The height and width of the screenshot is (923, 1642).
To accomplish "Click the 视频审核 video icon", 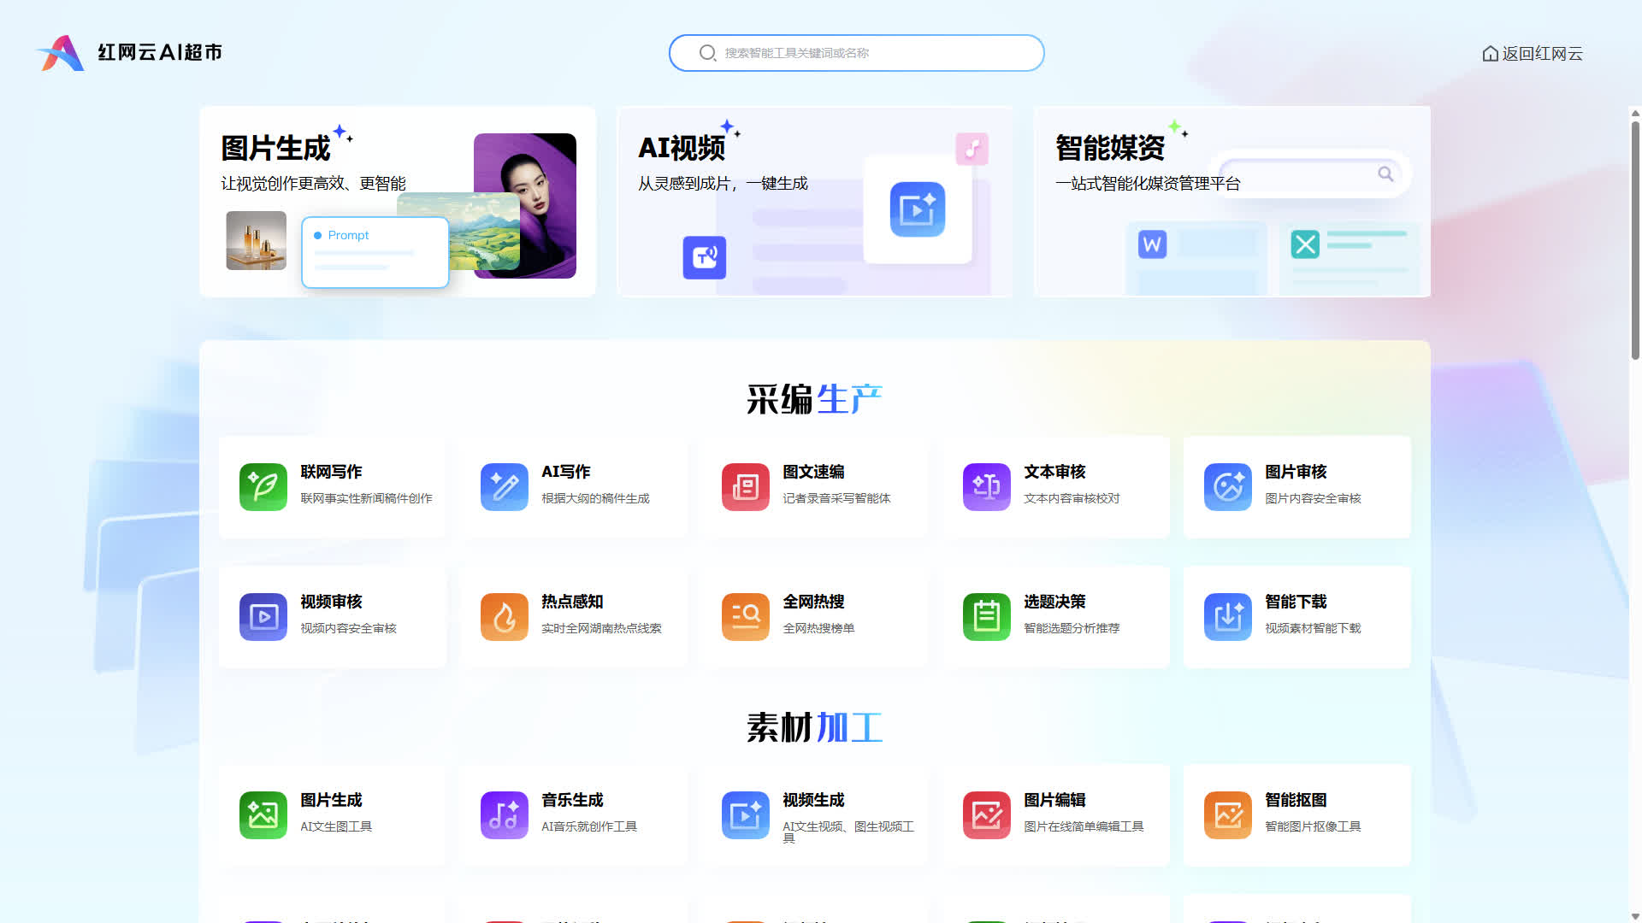I will click(263, 617).
